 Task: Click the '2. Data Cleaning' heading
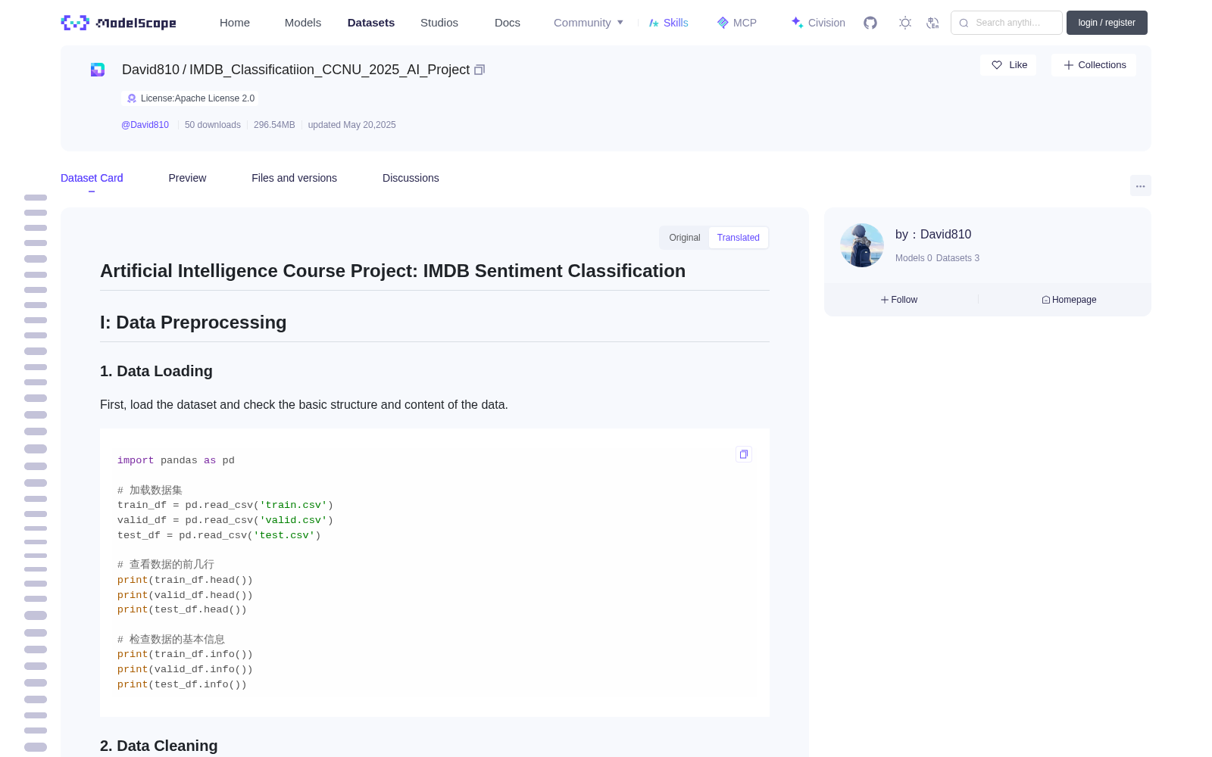pyautogui.click(x=158, y=746)
